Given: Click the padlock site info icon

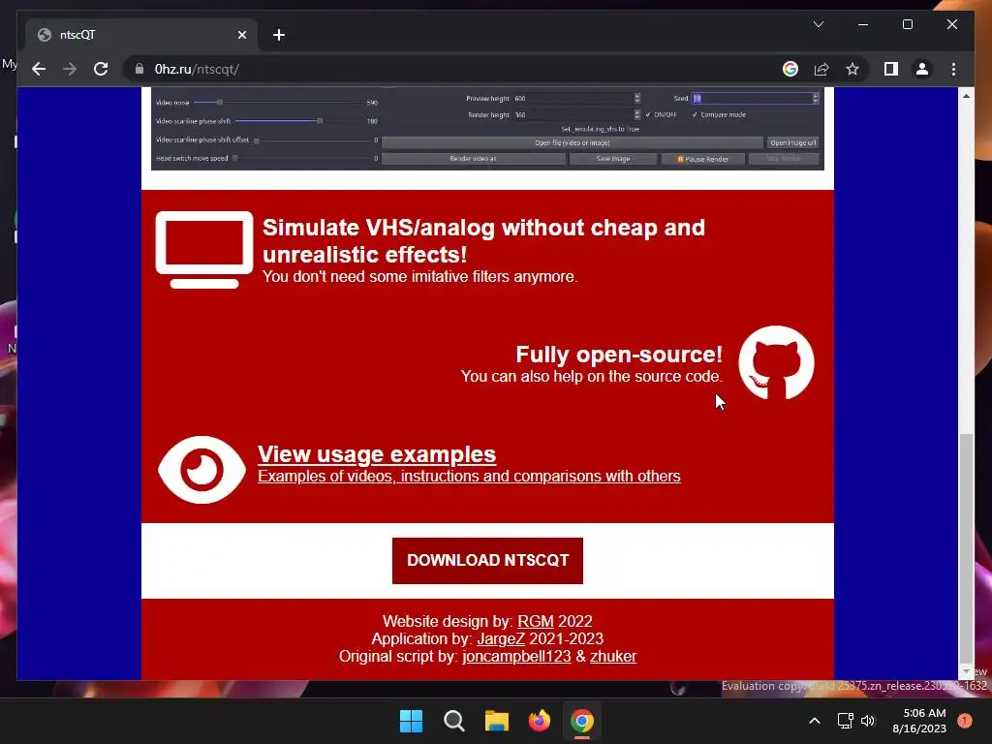Looking at the screenshot, I should [139, 69].
